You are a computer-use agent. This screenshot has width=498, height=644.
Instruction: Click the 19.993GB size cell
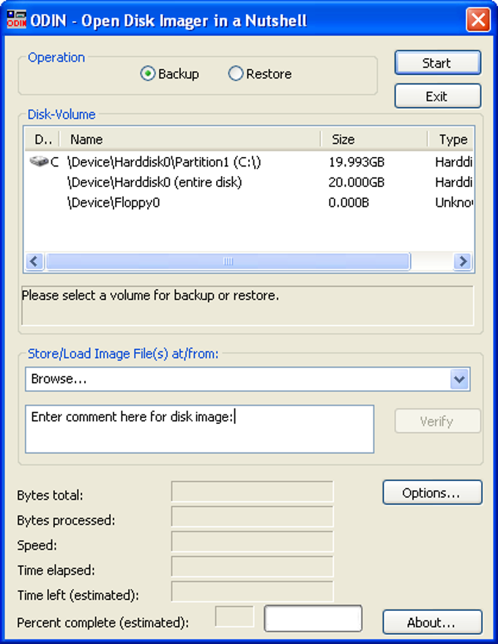point(356,162)
